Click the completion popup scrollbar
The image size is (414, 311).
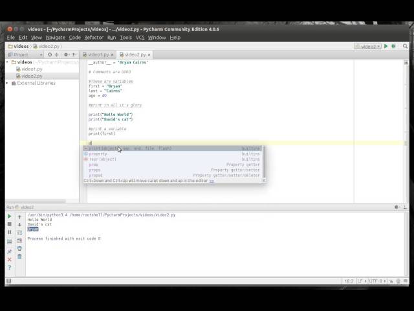(x=264, y=162)
